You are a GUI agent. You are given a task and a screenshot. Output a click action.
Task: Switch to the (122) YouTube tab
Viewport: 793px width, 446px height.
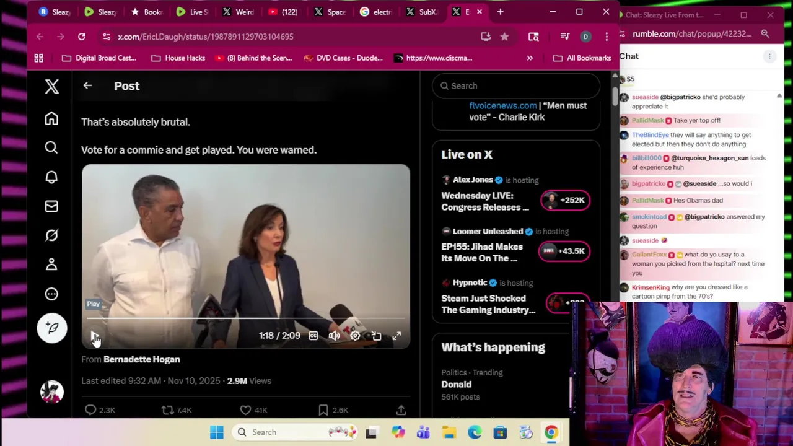pyautogui.click(x=284, y=12)
